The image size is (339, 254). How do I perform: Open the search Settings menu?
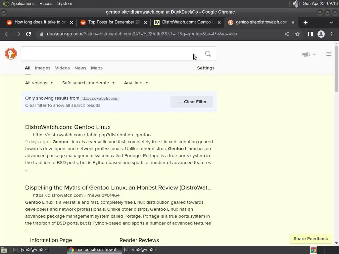tap(206, 68)
